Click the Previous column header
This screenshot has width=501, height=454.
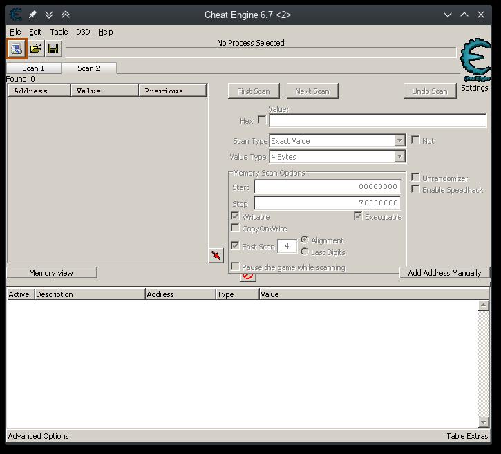(x=173, y=91)
